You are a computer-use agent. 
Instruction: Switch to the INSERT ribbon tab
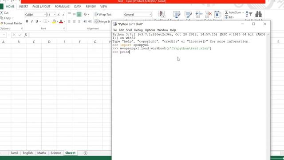(x=24, y=6)
